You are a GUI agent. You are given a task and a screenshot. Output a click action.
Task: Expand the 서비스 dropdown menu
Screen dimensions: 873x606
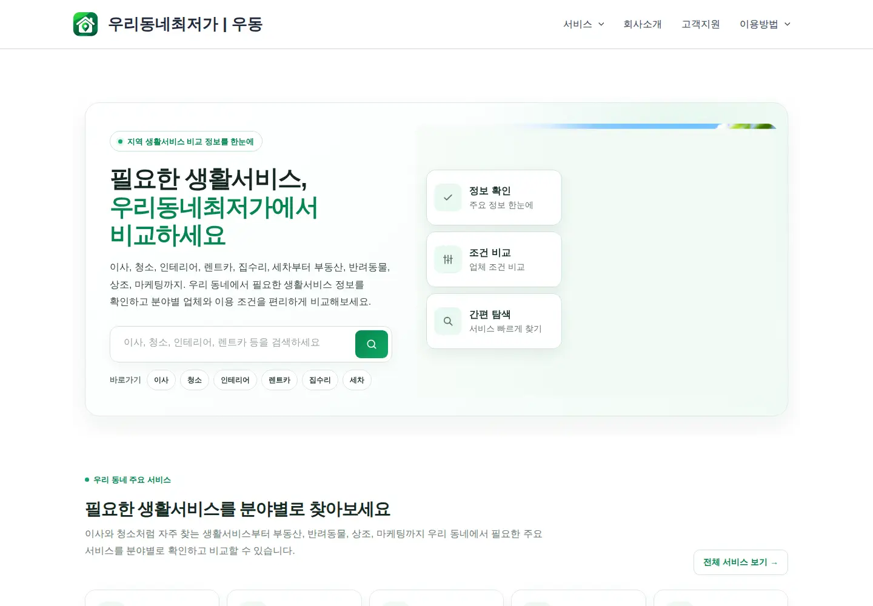pos(584,24)
